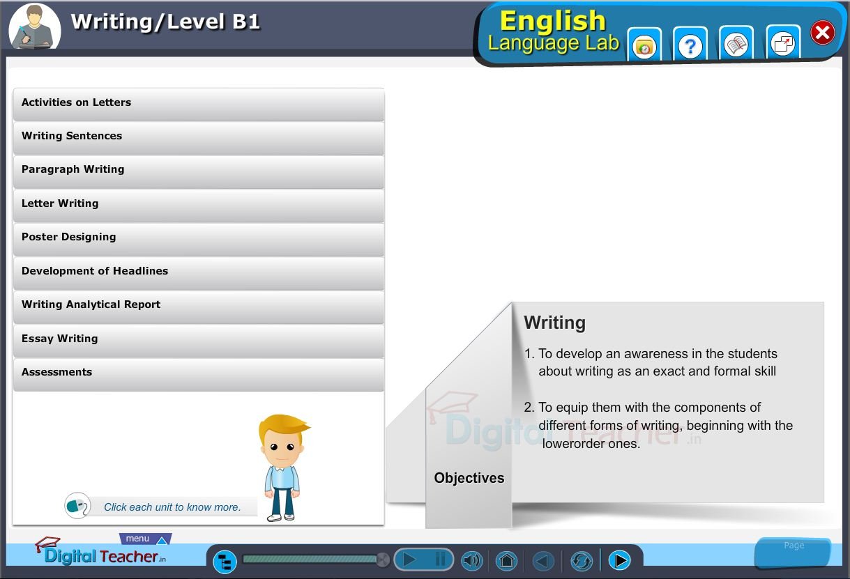Click the overlapping windows resize icon

783,44
